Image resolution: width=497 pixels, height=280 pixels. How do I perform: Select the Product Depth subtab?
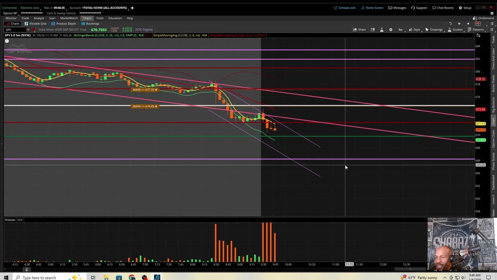63,24
